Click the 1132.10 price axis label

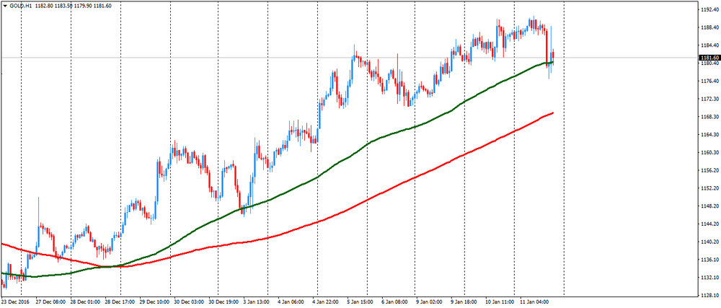709,278
